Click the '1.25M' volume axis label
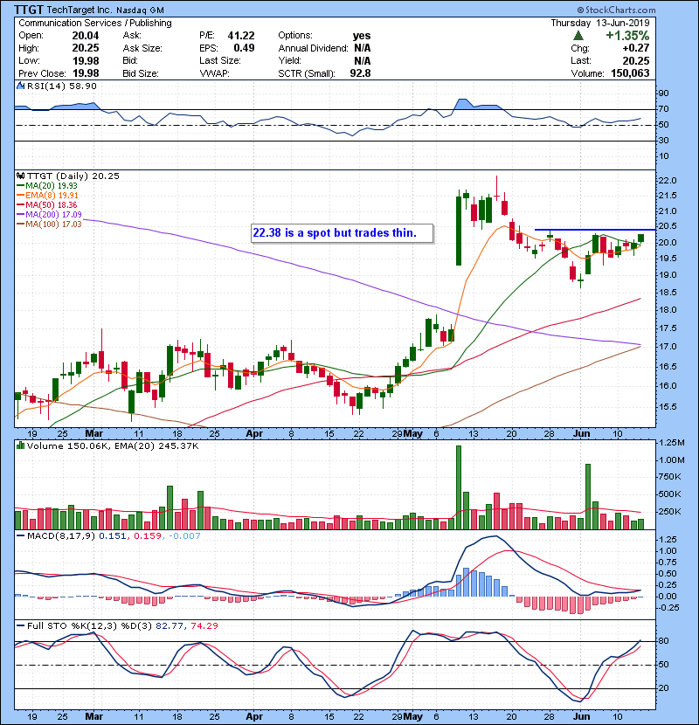699x725 pixels. tap(672, 443)
